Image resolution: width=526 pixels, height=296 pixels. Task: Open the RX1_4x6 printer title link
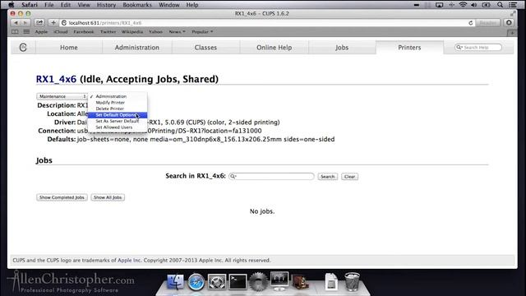click(56, 79)
